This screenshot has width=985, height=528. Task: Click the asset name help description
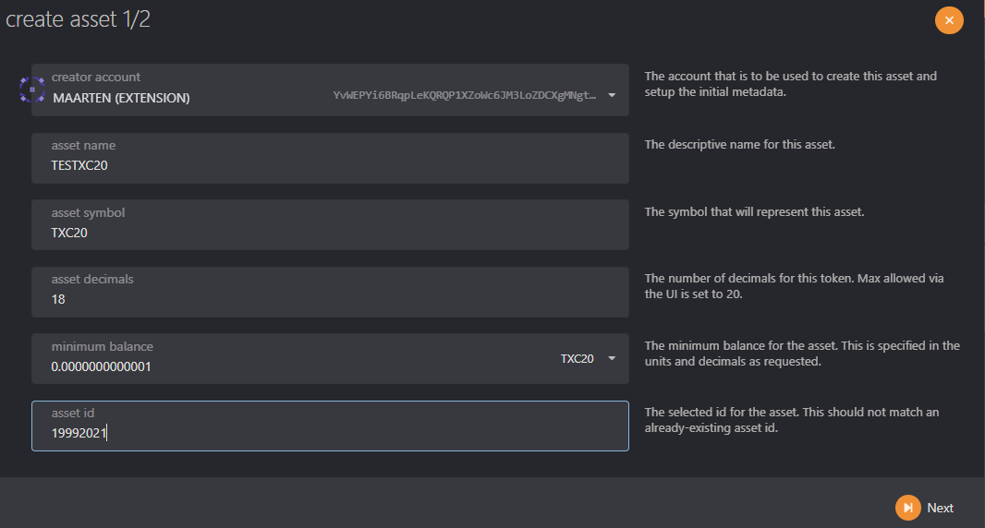point(739,145)
